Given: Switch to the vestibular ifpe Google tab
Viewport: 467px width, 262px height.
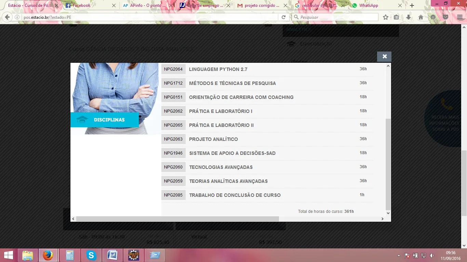Looking at the screenshot, I should (319, 5).
